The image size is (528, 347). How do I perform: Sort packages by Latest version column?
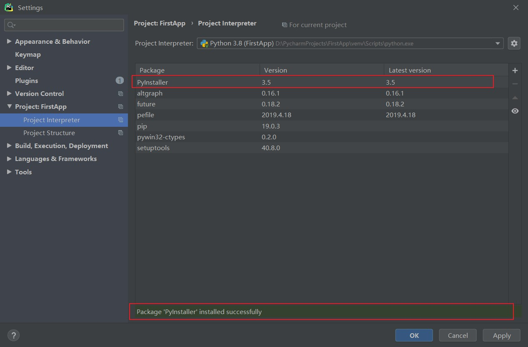[x=445, y=70]
